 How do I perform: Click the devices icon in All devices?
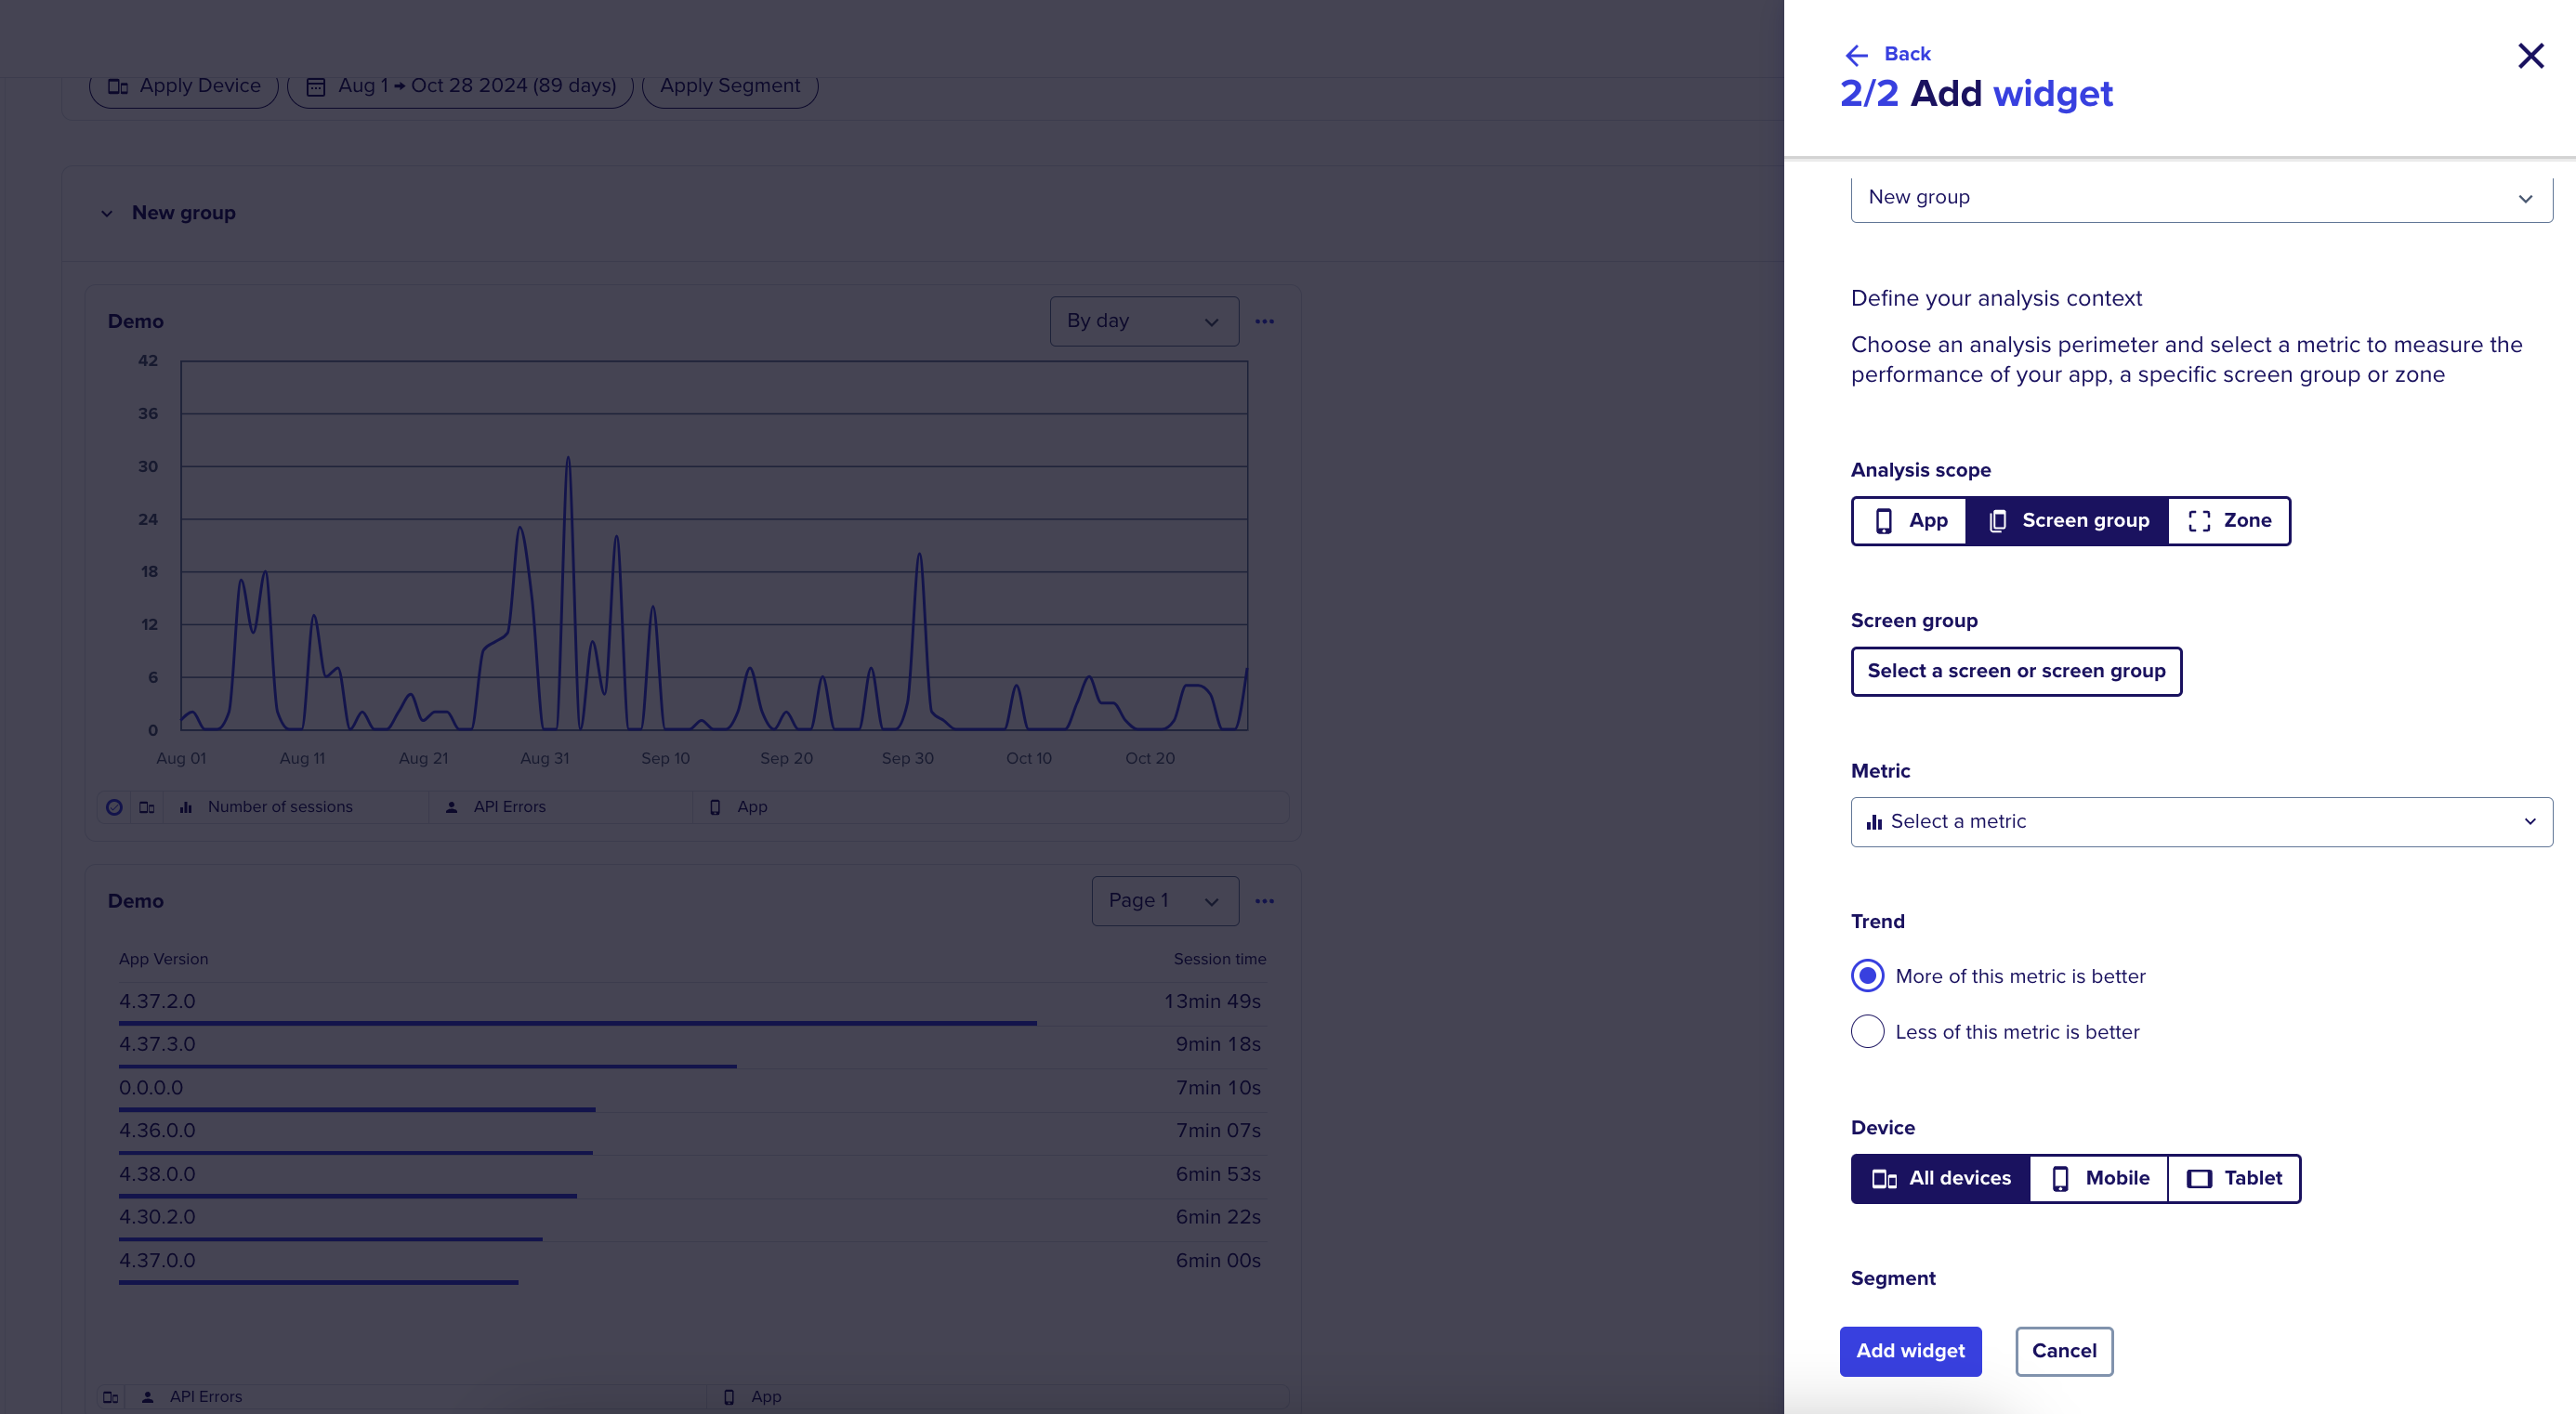pos(1884,1179)
